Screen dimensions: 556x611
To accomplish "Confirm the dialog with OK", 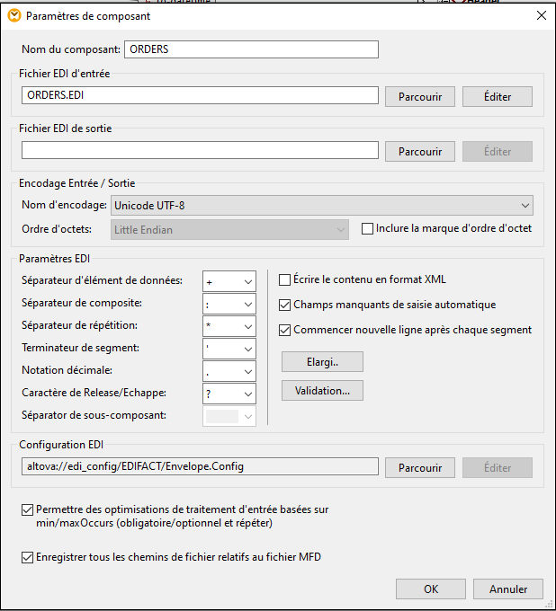I will point(431,589).
